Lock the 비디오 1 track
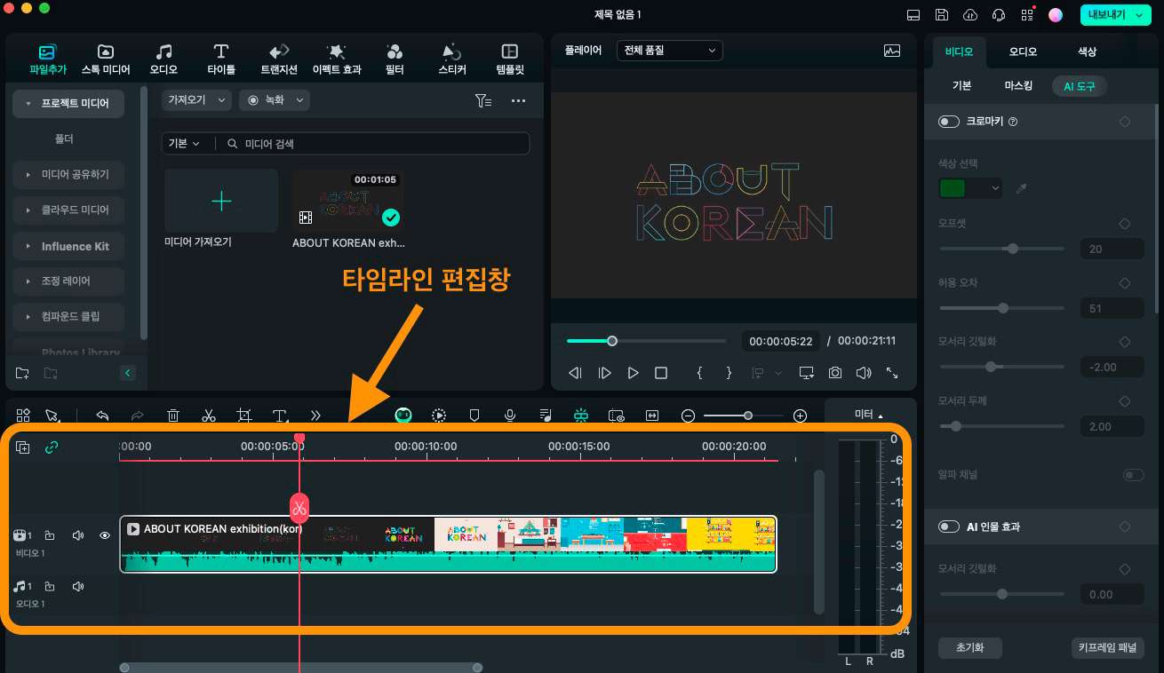The image size is (1164, 673). click(50, 535)
